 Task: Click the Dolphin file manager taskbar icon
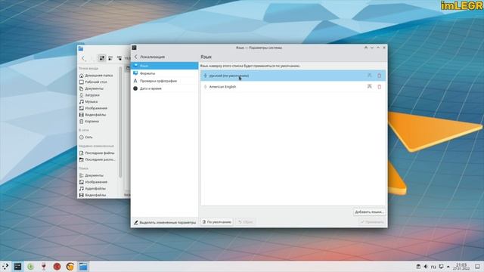[83, 267]
